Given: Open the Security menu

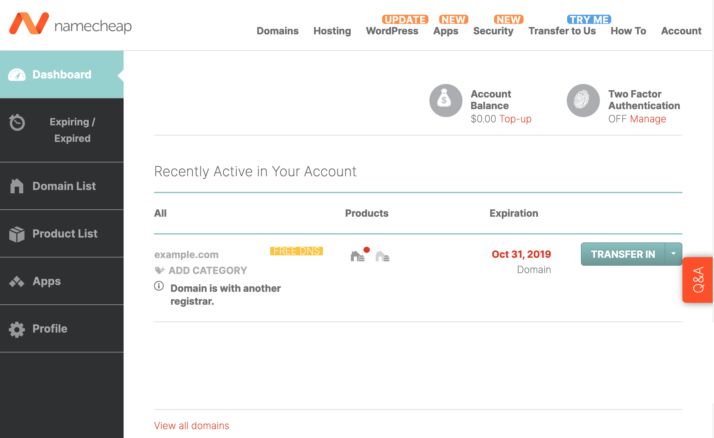Looking at the screenshot, I should click(493, 31).
